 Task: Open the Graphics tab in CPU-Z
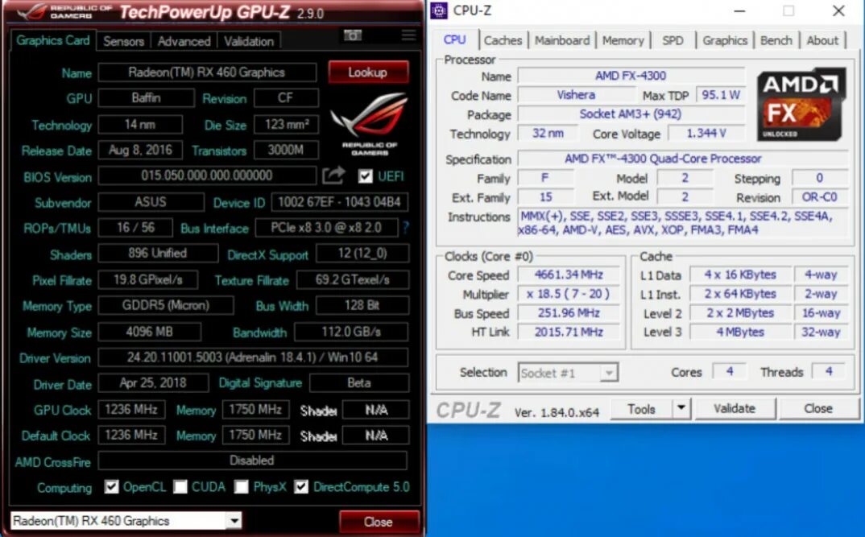click(725, 40)
